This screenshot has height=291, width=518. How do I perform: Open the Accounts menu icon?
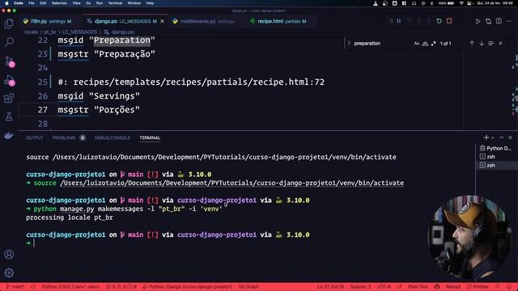[9, 254]
